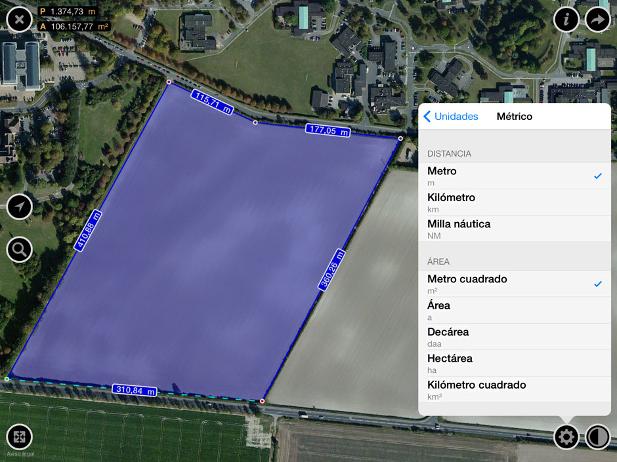Open the info icon
This screenshot has height=462, width=617.
click(x=566, y=19)
